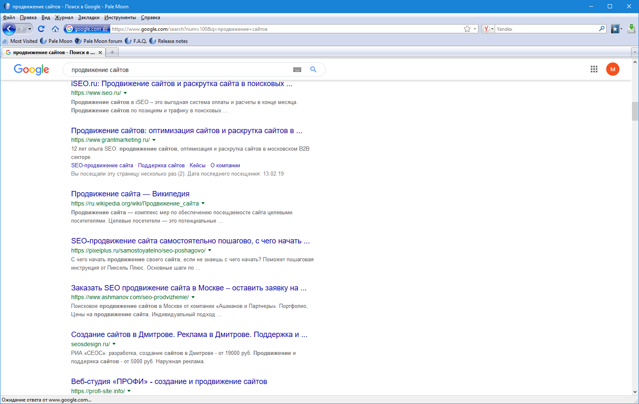This screenshot has height=404, width=639.
Task: Open the Инструменты menu
Action: click(x=120, y=17)
